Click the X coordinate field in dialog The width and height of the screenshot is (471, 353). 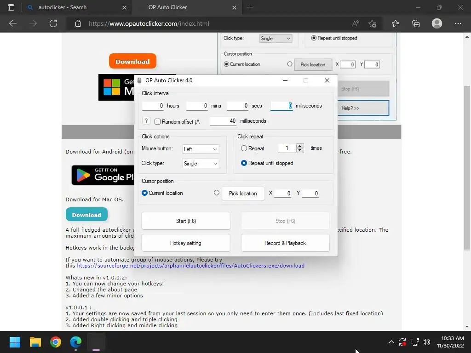coord(283,194)
